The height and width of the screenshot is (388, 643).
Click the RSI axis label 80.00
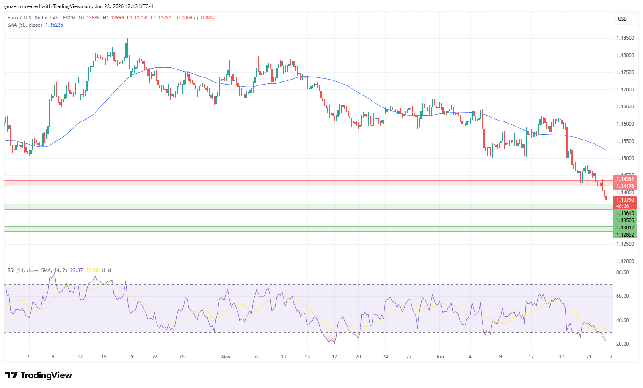[623, 272]
